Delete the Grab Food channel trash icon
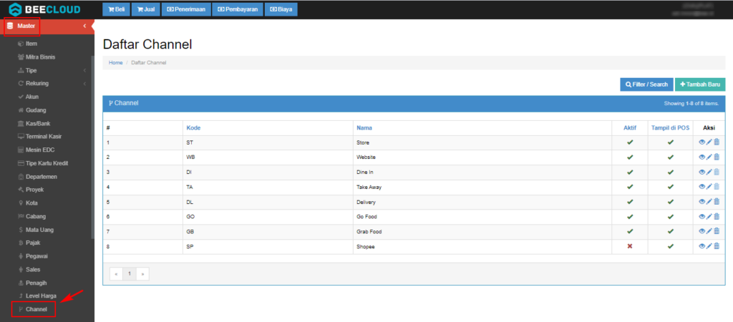Viewport: 733px width, 322px height. pyautogui.click(x=717, y=231)
